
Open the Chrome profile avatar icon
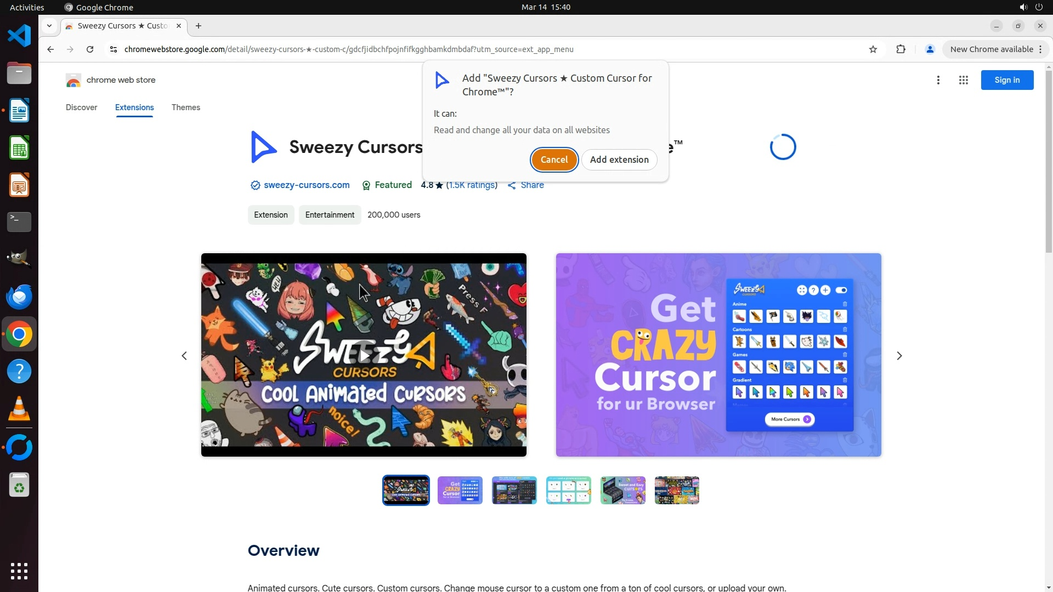tap(930, 49)
